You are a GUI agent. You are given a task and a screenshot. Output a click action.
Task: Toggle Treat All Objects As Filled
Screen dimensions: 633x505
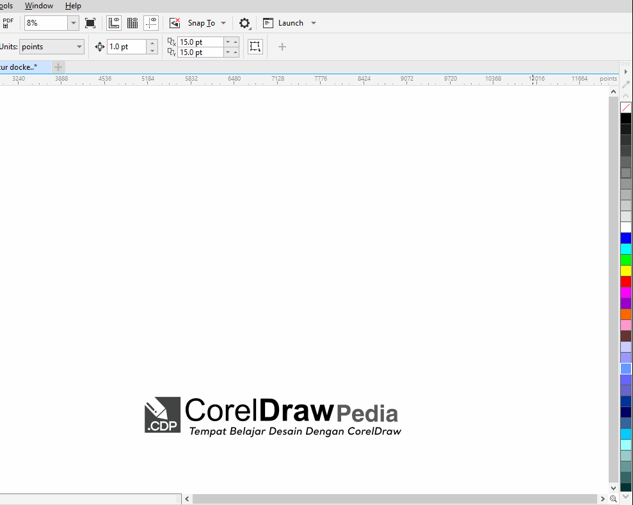[x=255, y=46]
